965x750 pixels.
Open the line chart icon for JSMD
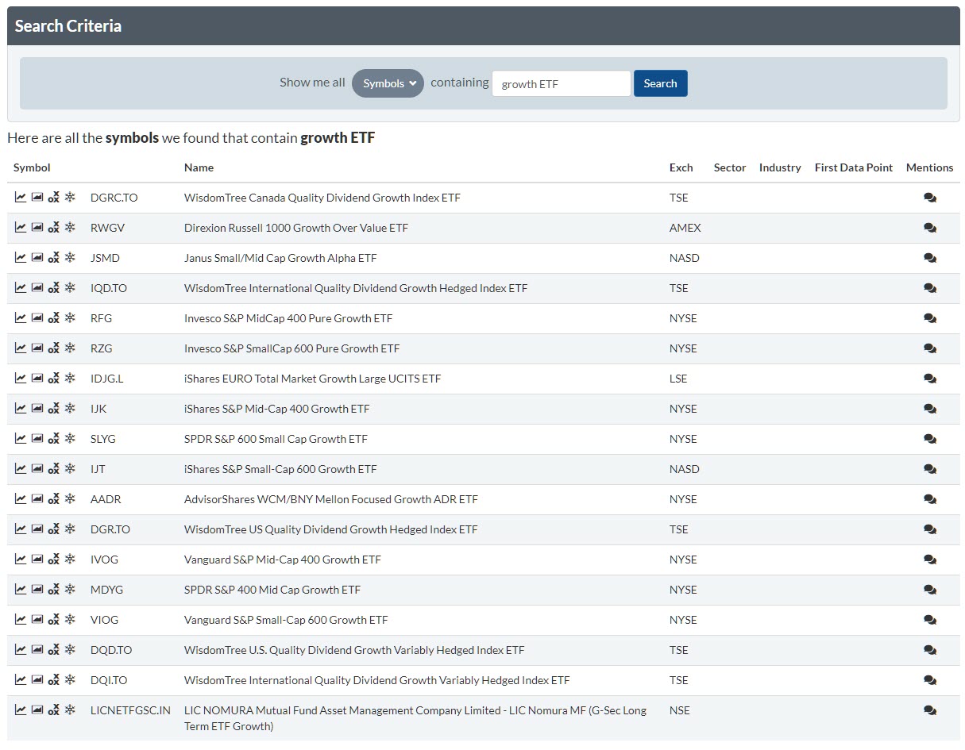(x=21, y=257)
